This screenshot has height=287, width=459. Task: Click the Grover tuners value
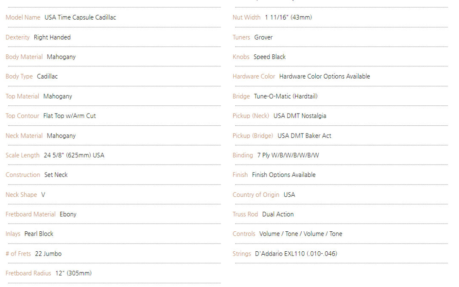coord(263,37)
